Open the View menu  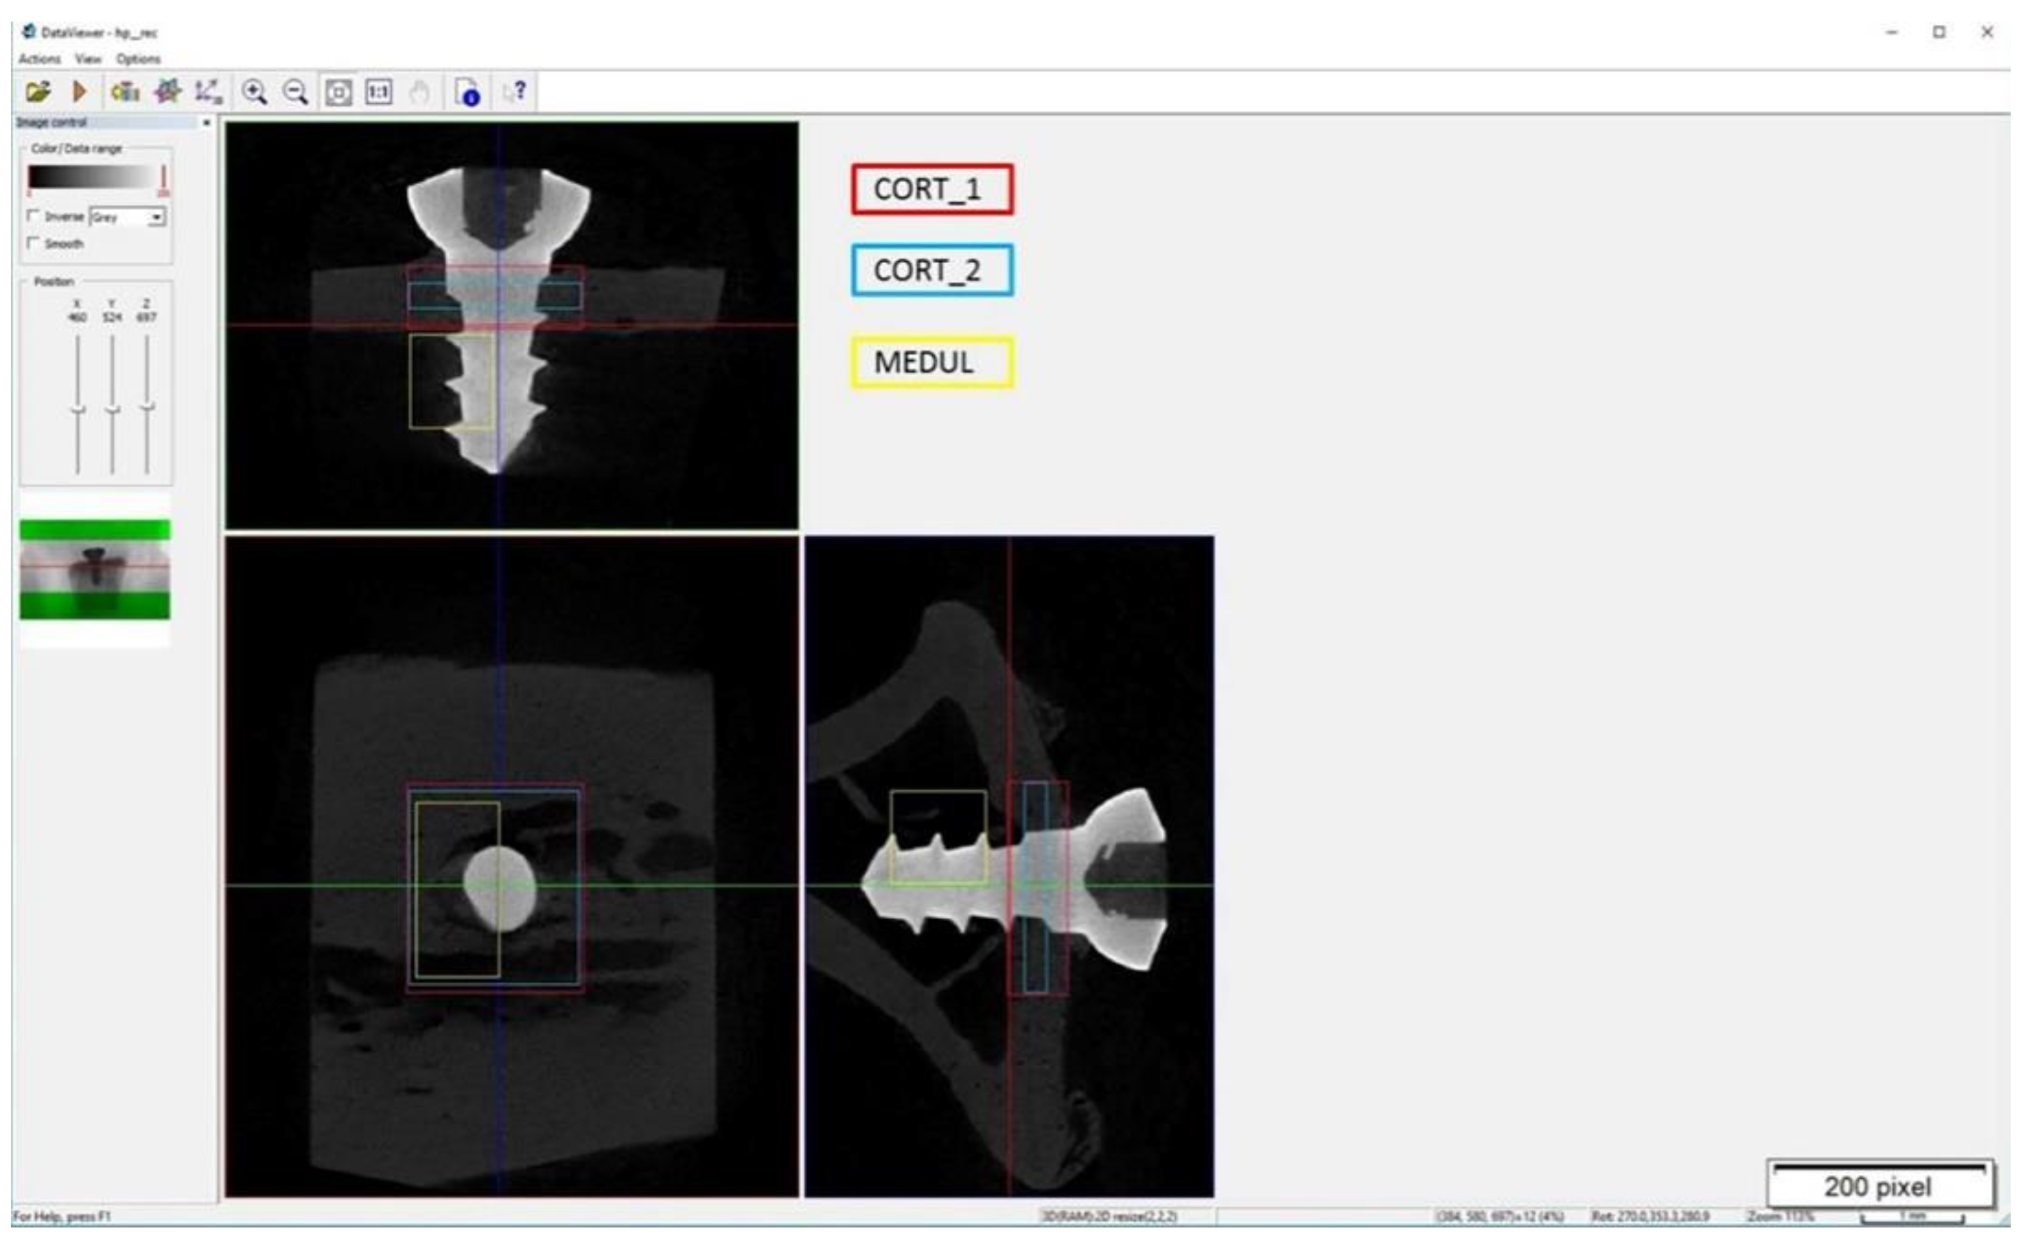coord(88,59)
